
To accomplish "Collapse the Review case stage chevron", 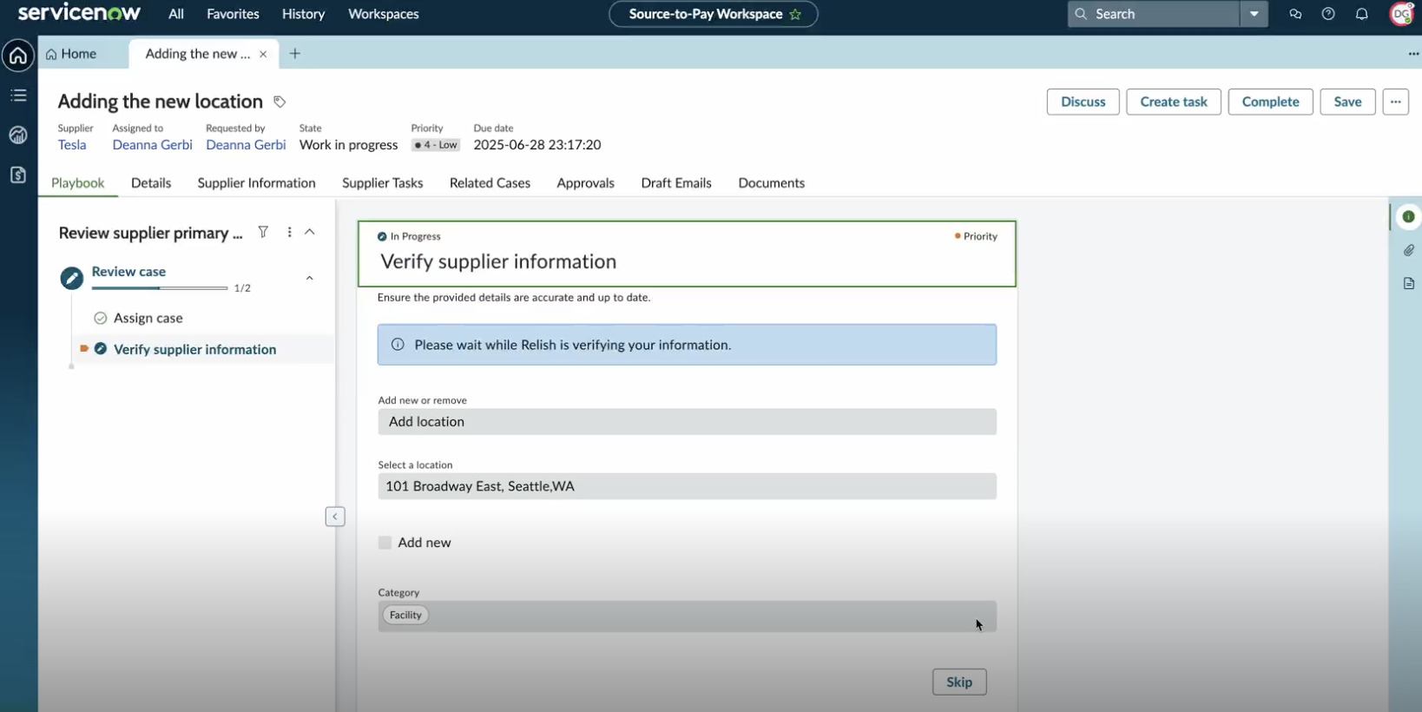I will click(x=310, y=279).
